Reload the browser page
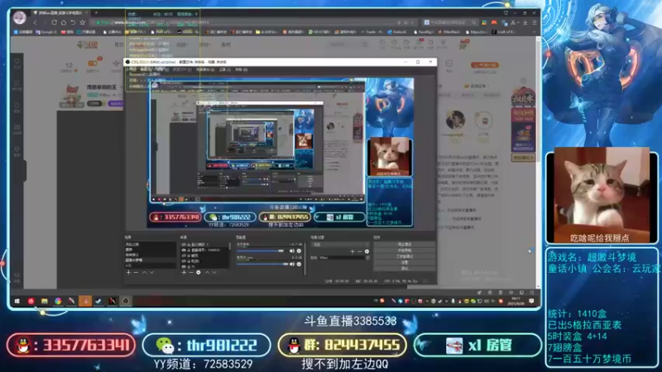The width and height of the screenshot is (662, 372). (x=54, y=22)
